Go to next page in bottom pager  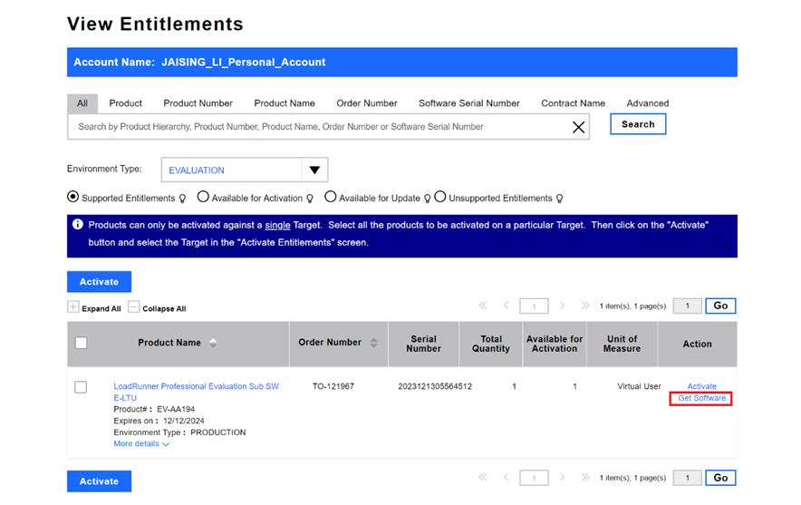pyautogui.click(x=562, y=478)
